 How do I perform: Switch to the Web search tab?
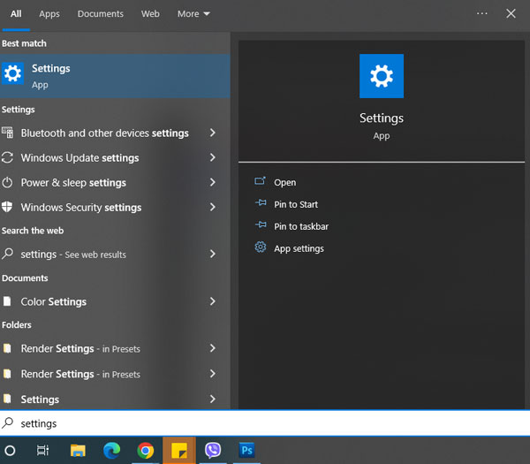(150, 14)
